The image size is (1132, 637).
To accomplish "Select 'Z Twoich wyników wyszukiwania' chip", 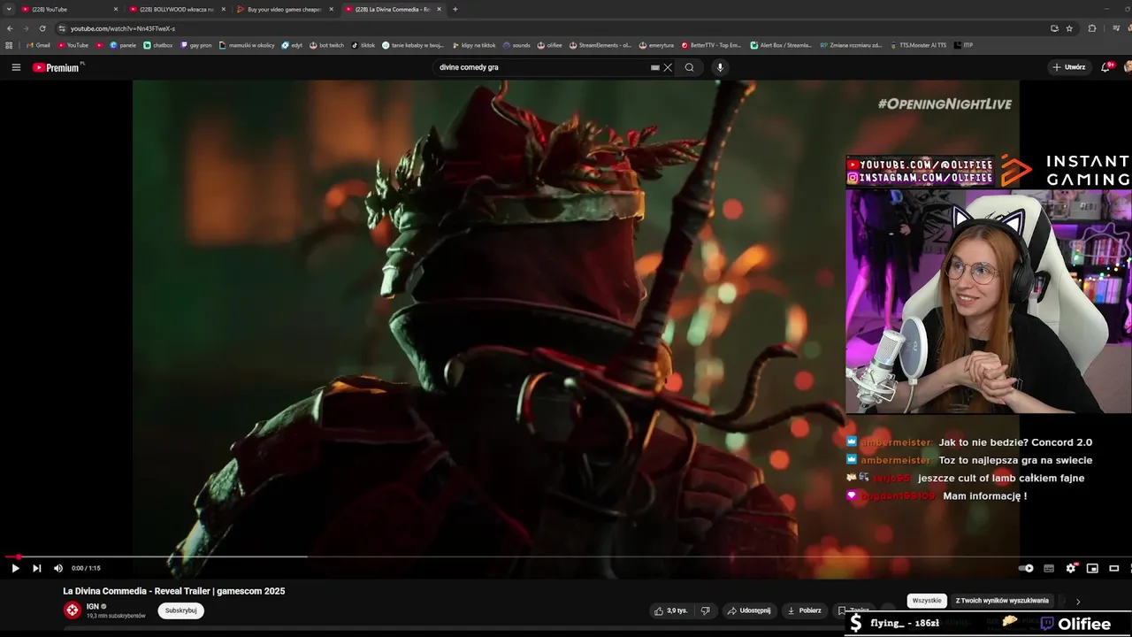I will [1002, 601].
